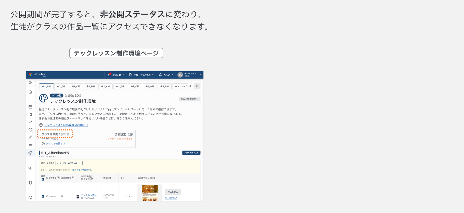This screenshot has height=213, width=464.
Task: Open the smiley face icon in sidebar
Action: 30,198
